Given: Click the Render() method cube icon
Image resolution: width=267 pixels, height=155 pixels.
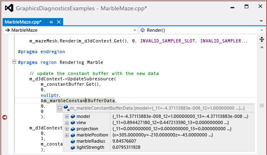Looking at the screenshot, I should pyautogui.click(x=142, y=30).
